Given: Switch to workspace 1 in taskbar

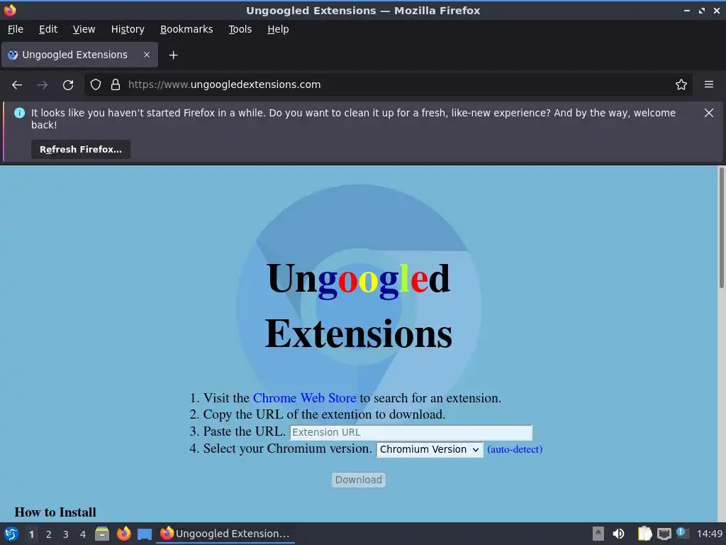Looking at the screenshot, I should click(31, 534).
